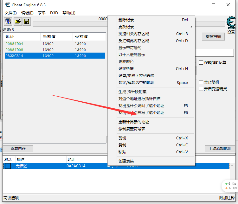Open the 文件(F) menu
Screen dimensions: 238x204
coord(11,13)
